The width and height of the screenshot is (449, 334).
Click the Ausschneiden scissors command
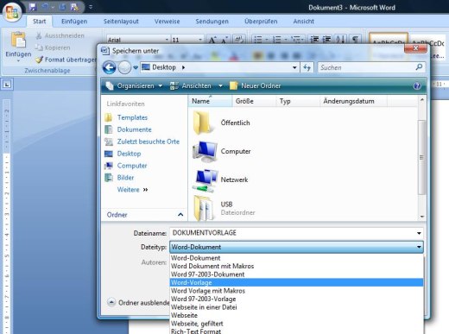click(60, 35)
